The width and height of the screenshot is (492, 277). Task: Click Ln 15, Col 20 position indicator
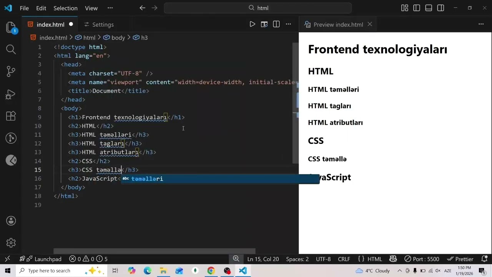(263, 259)
